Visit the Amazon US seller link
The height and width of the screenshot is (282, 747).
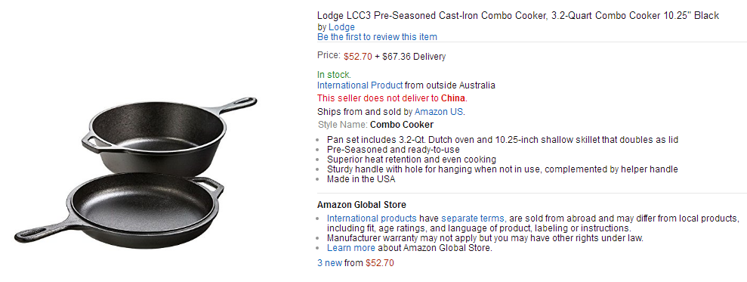click(x=439, y=112)
